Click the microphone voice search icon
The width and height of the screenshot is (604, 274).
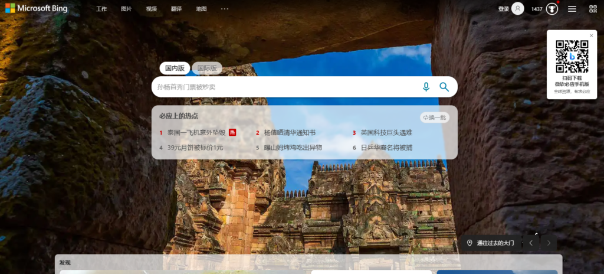426,87
